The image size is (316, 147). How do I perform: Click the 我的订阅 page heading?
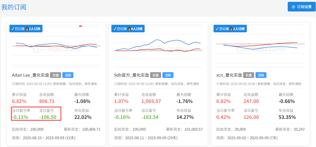[x=14, y=7]
